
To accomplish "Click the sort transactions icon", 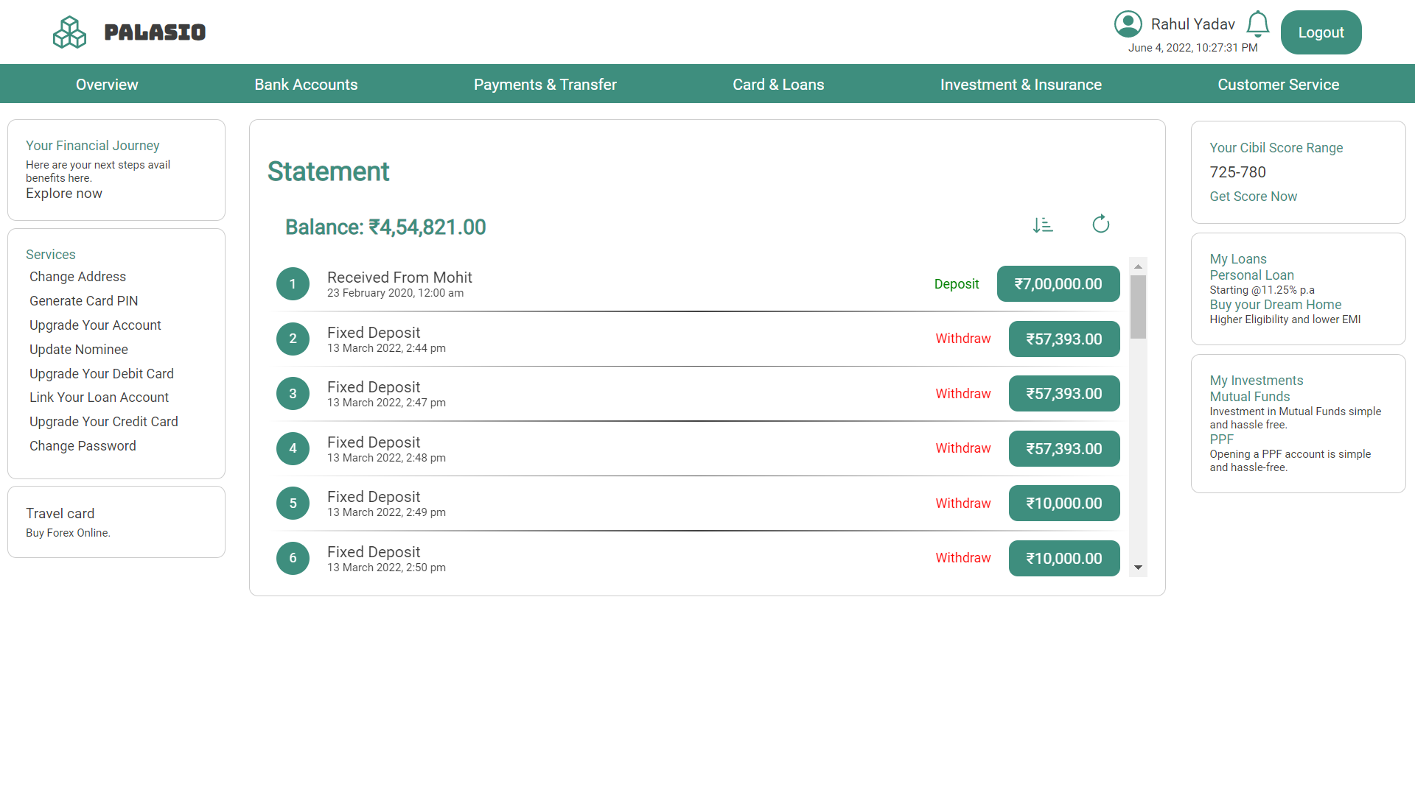I will click(x=1043, y=225).
